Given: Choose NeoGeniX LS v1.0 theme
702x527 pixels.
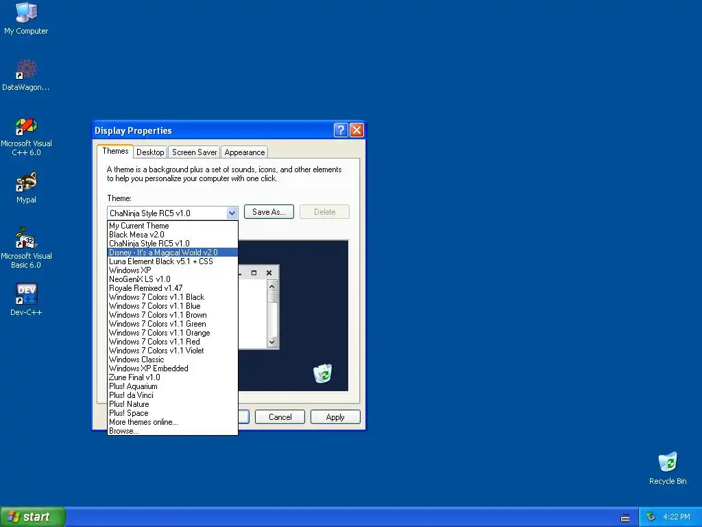Looking at the screenshot, I should [x=172, y=279].
